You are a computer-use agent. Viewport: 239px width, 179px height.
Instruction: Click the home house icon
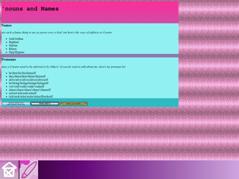pos(9,170)
